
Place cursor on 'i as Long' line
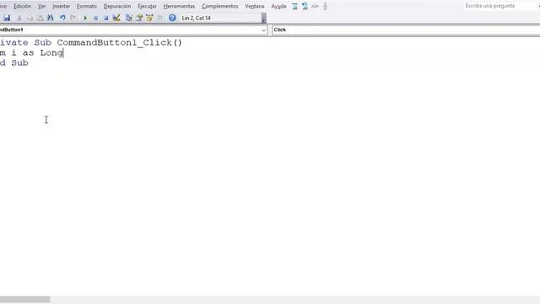(37, 52)
